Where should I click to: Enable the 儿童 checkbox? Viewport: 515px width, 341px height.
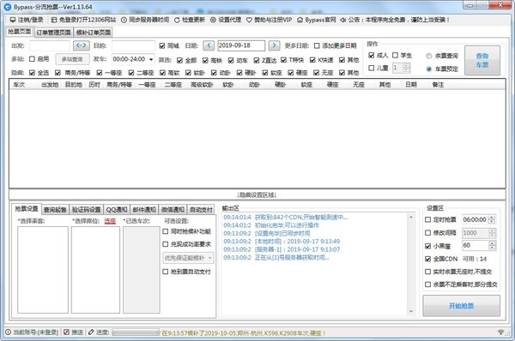click(x=372, y=68)
